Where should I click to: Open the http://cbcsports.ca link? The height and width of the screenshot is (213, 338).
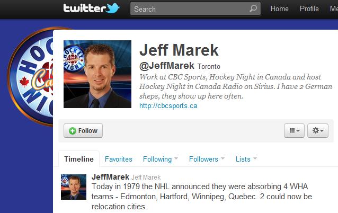[x=168, y=106]
